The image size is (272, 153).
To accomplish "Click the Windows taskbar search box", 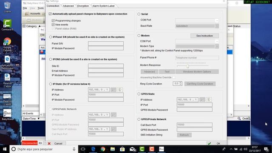I will 43,149.
